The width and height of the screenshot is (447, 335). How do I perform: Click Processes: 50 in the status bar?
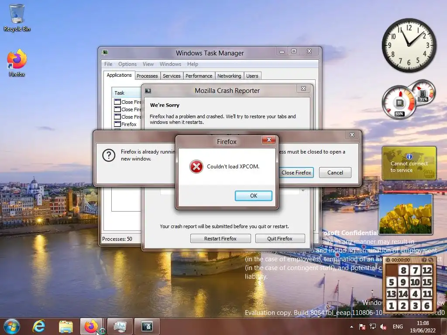click(117, 239)
